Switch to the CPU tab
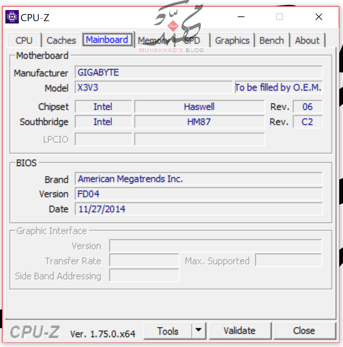 click(24, 41)
